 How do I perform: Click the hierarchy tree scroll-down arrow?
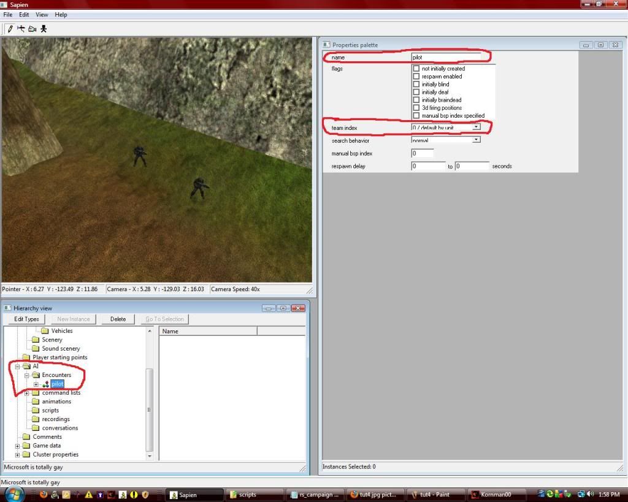(x=150, y=455)
